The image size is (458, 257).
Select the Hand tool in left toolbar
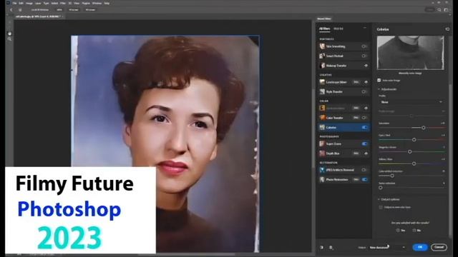9,34
